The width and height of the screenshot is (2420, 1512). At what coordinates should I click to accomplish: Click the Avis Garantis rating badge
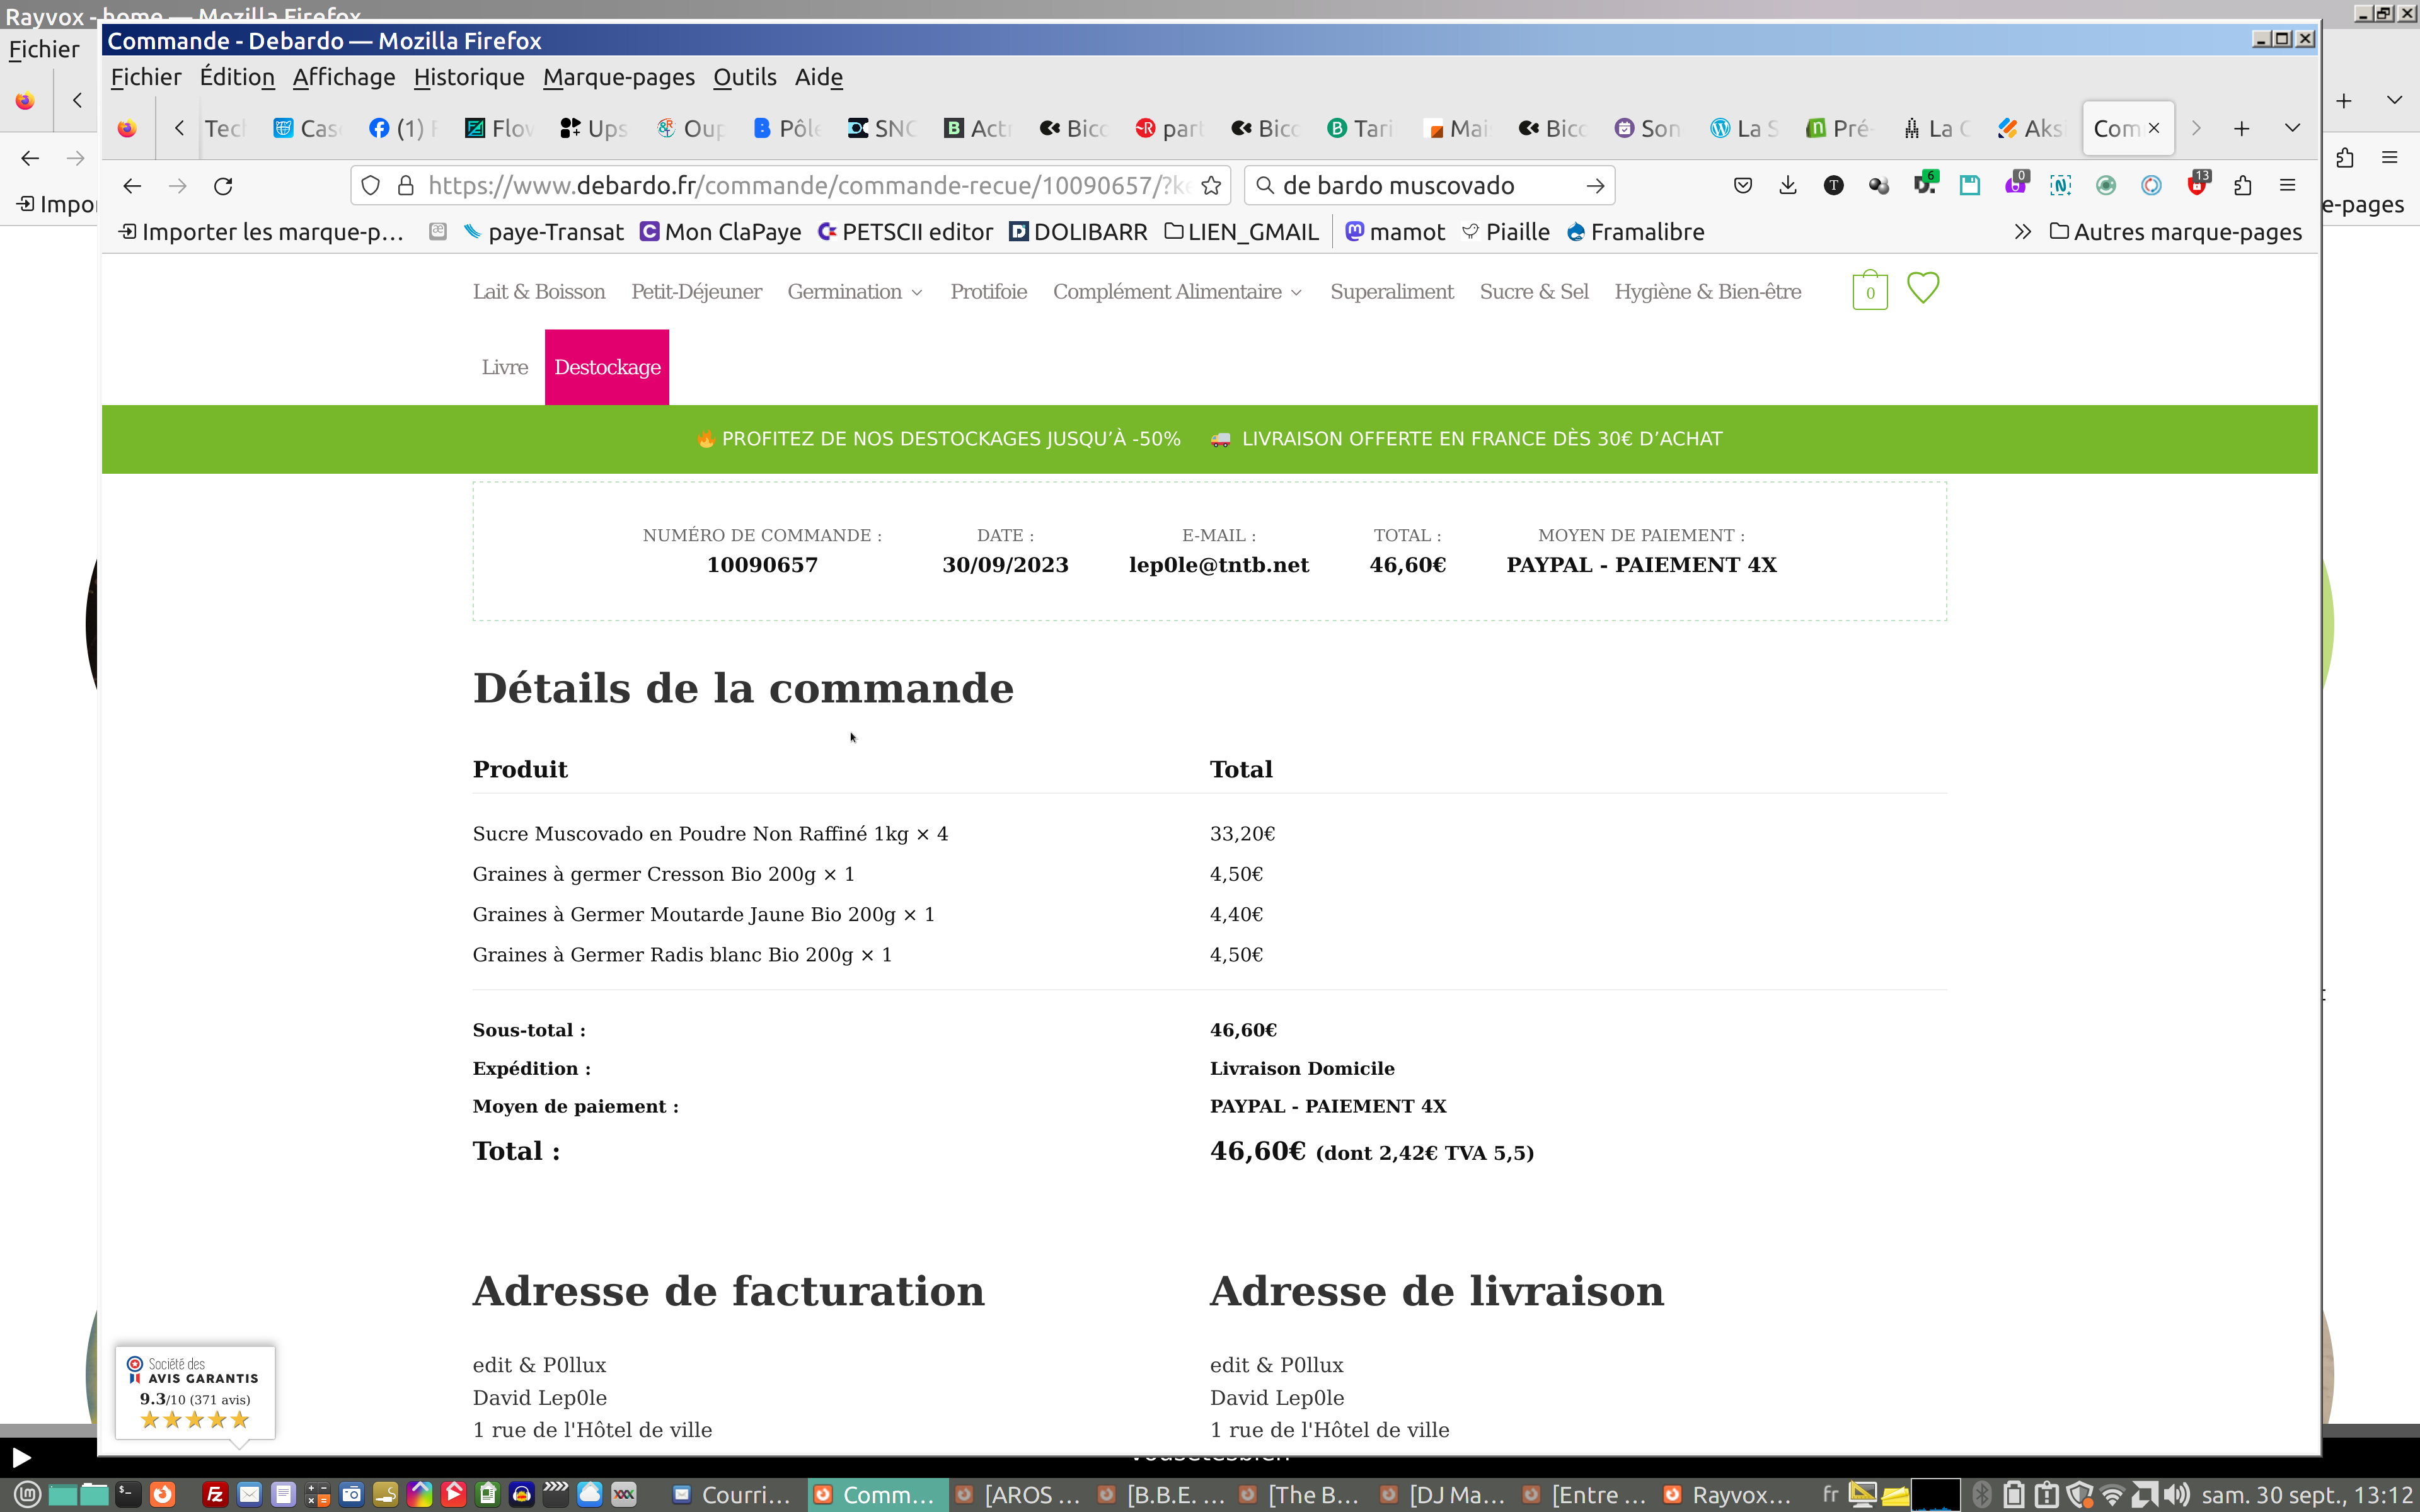195,1391
